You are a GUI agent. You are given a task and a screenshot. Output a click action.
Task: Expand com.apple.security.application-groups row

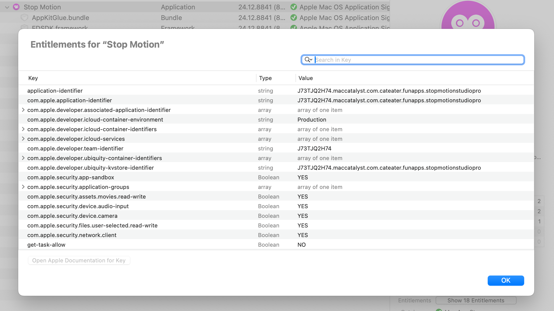click(23, 187)
